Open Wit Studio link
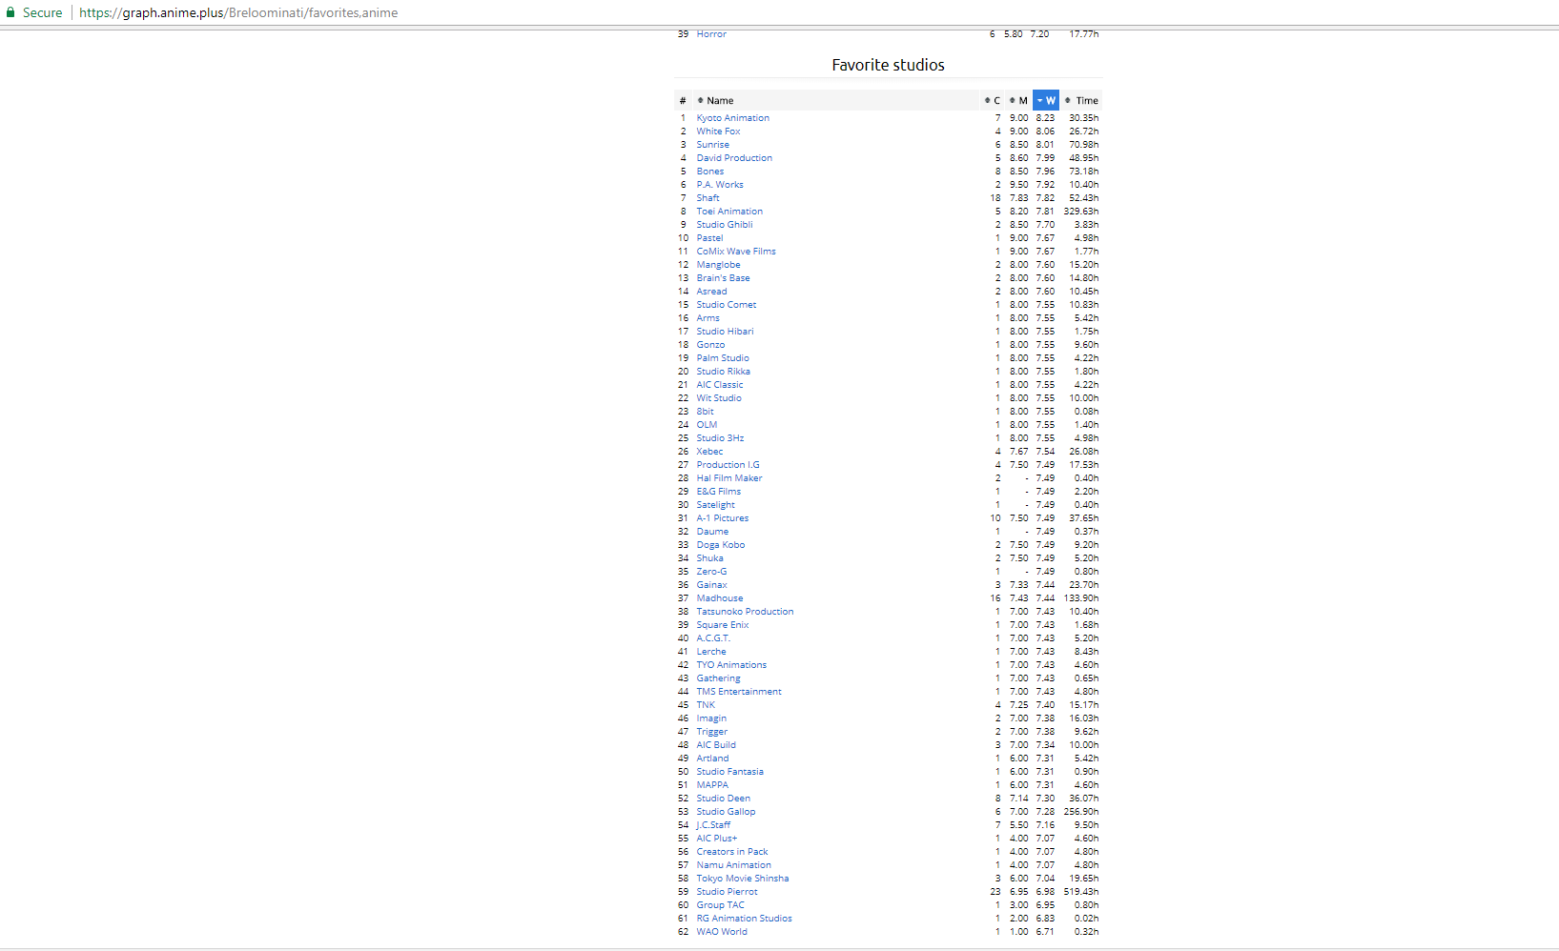The width and height of the screenshot is (1559, 951). (x=719, y=398)
